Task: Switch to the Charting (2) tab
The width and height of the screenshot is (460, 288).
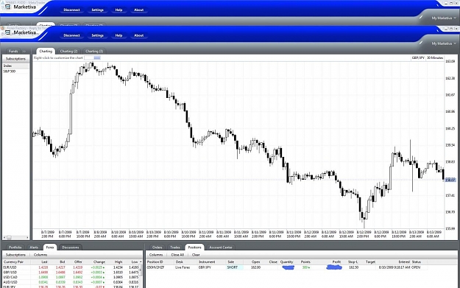Action: [x=68, y=52]
